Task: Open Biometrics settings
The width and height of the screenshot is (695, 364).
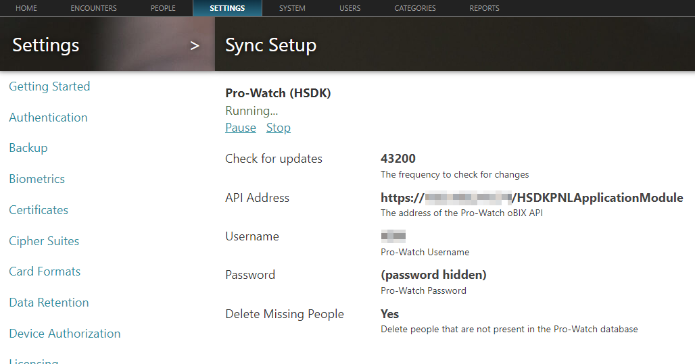Action: pyautogui.click(x=37, y=179)
